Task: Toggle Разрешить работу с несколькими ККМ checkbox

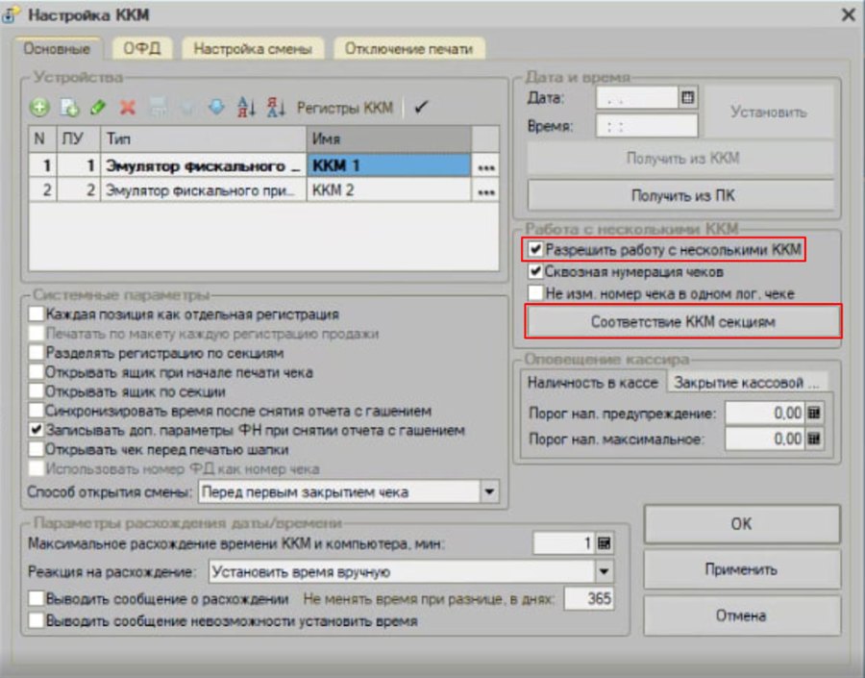Action: [535, 249]
